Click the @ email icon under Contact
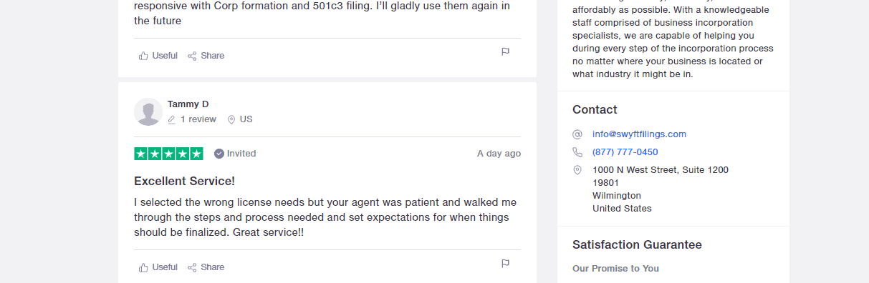Screen dimensions: 869x283 577,134
